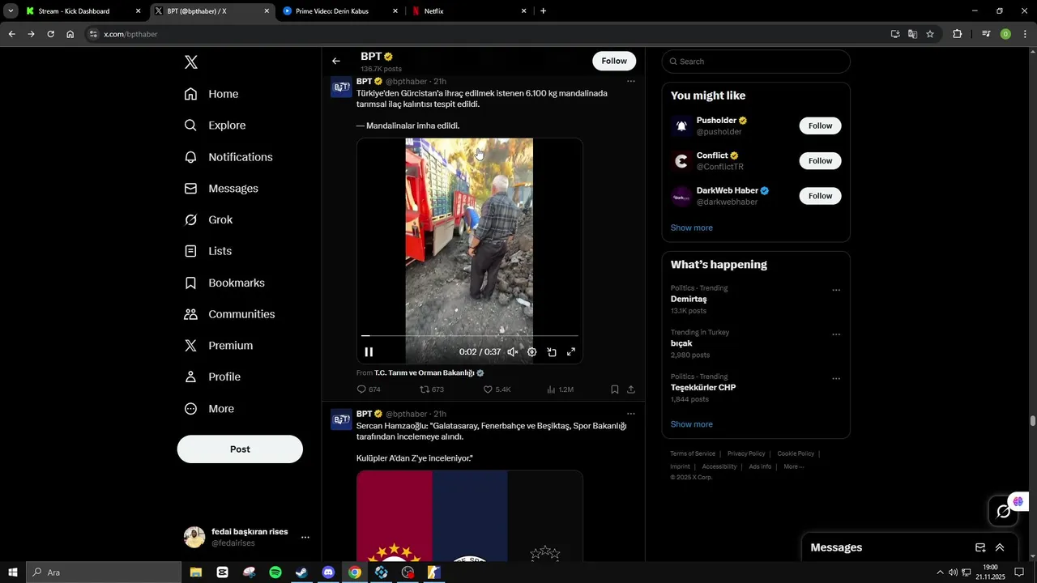The height and width of the screenshot is (583, 1037).
Task: Go to Notifications
Action: pyautogui.click(x=228, y=157)
